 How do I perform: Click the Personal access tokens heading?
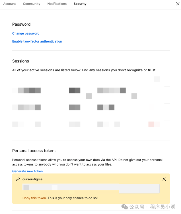click(34, 151)
